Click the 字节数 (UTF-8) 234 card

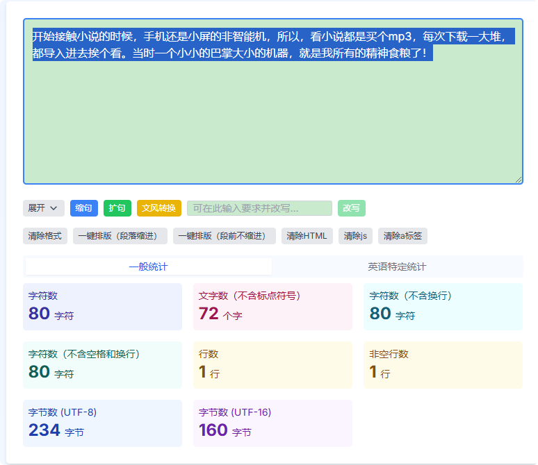tap(102, 423)
